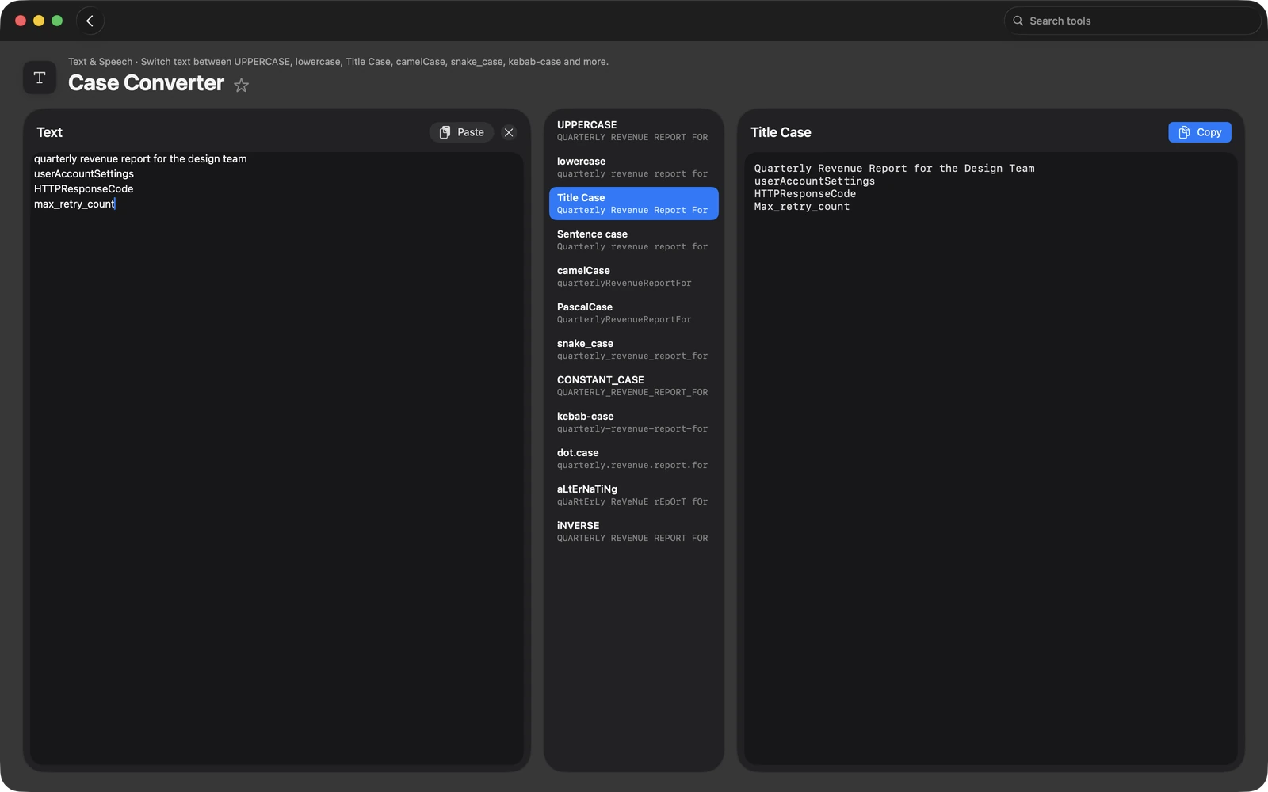Click the back arrow button
The width and height of the screenshot is (1268, 792).
click(x=90, y=21)
